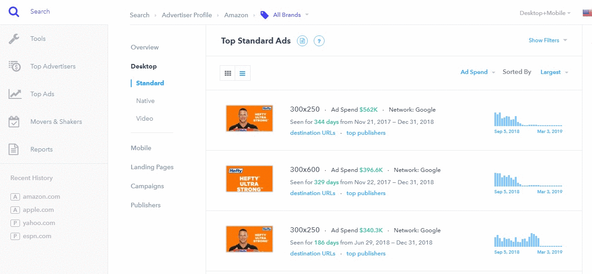Open Movers & Shakers

(56, 122)
